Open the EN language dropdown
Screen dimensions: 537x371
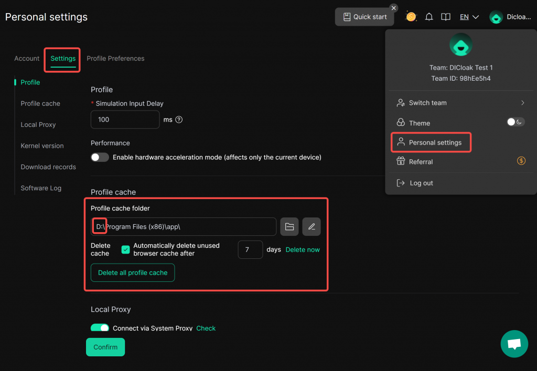[469, 17]
